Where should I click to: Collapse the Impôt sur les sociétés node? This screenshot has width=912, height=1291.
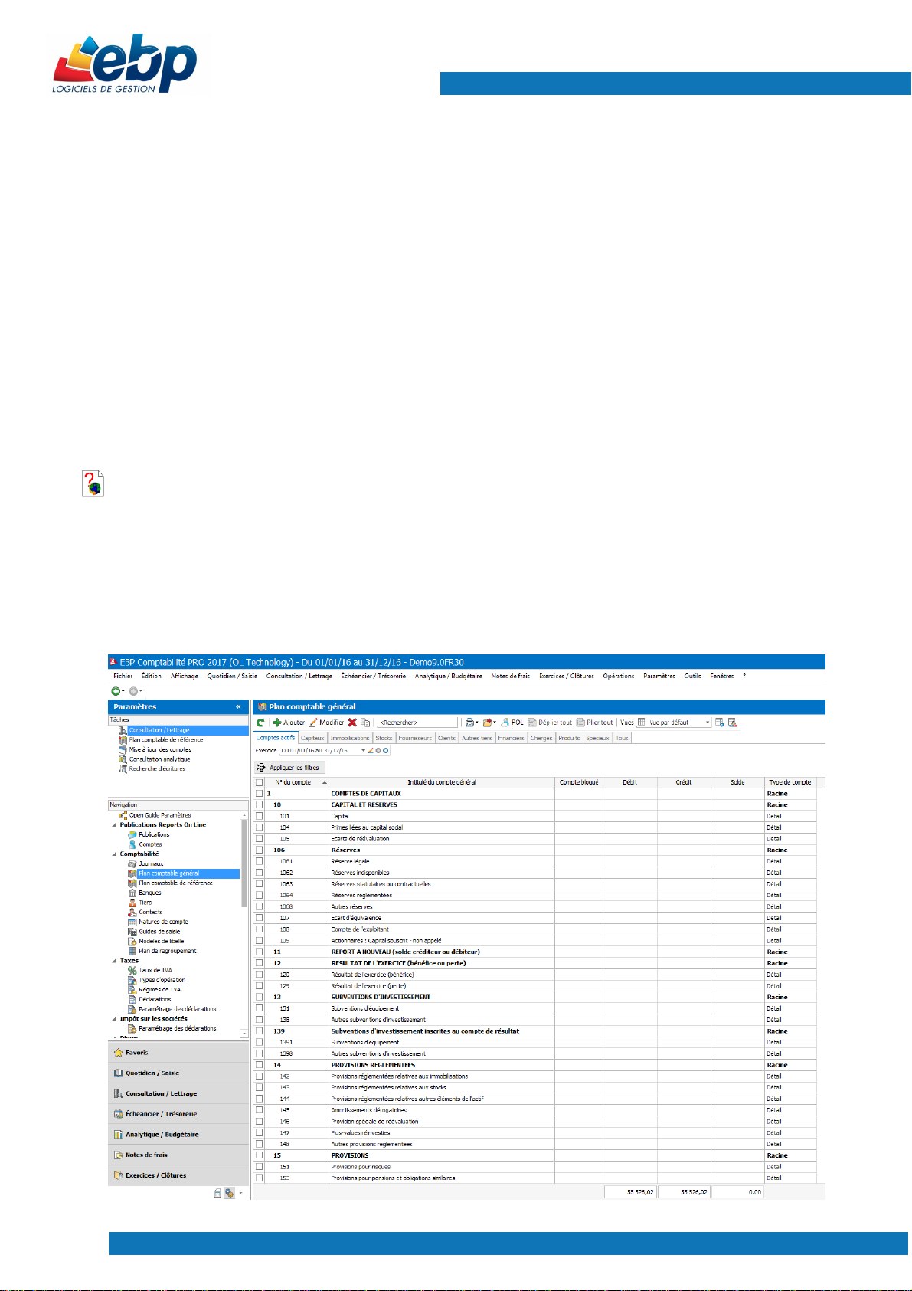(x=115, y=1019)
